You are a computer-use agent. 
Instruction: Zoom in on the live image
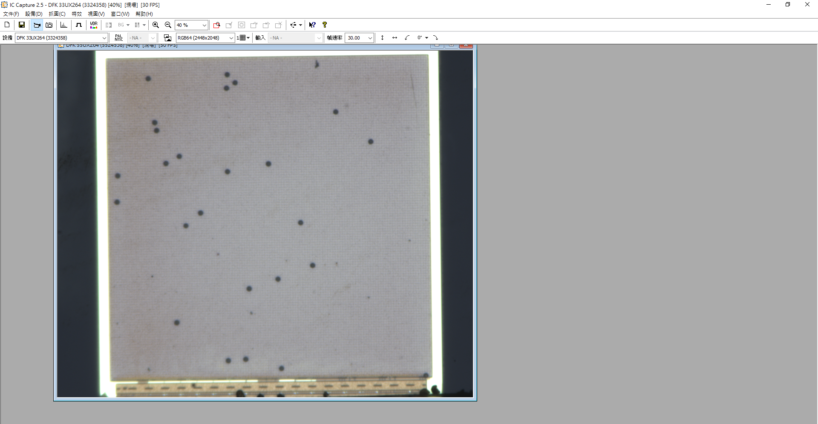click(156, 25)
